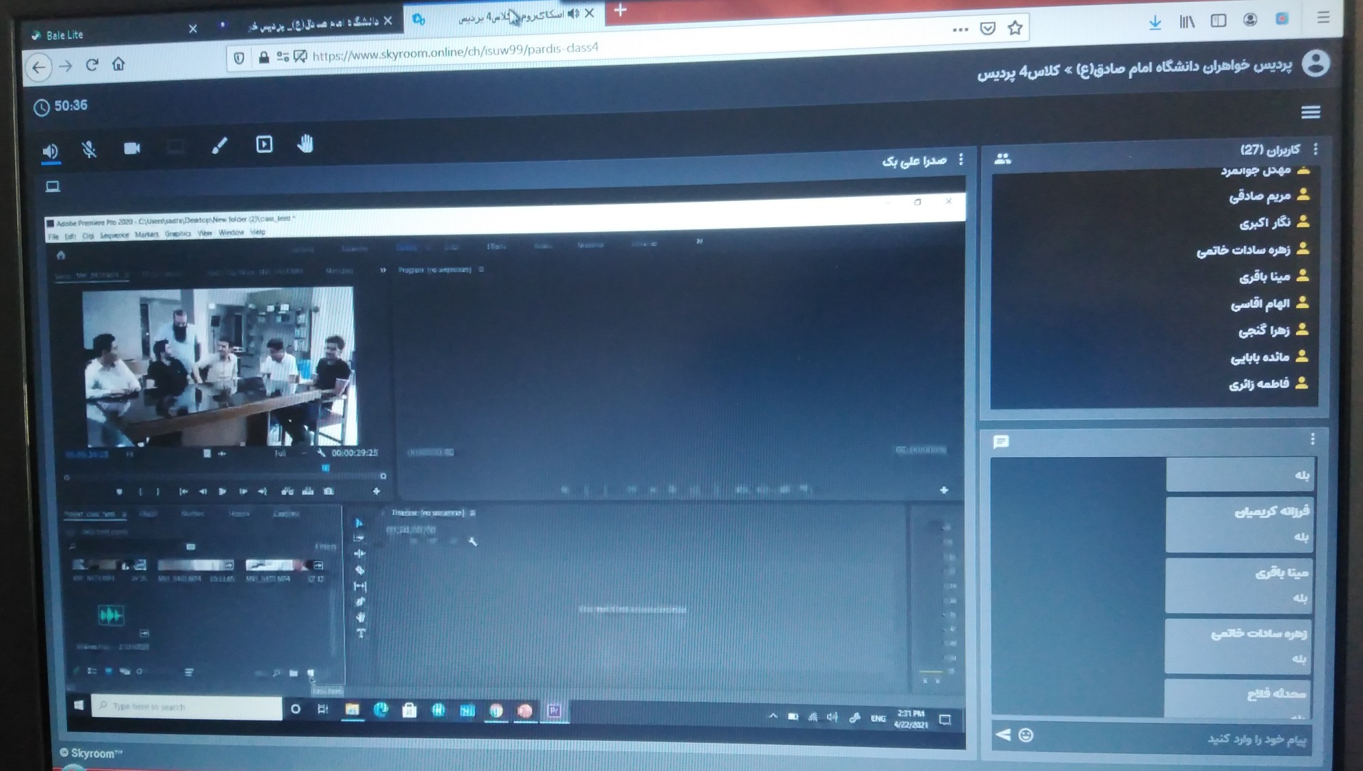
Task: Open chat panel three-dot options
Action: (x=1312, y=439)
